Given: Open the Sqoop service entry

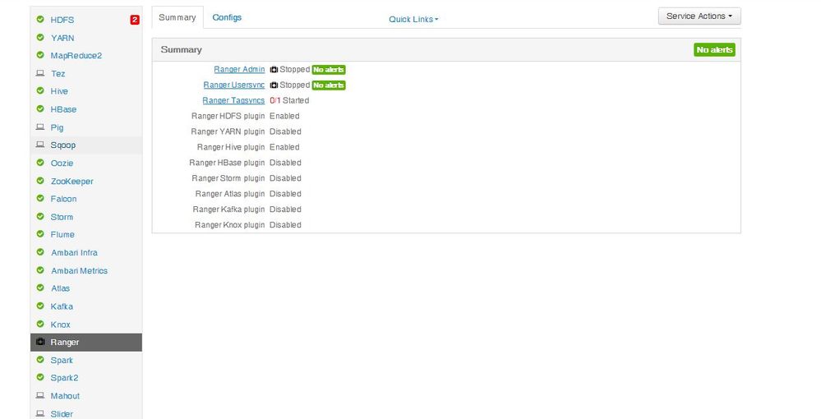Looking at the screenshot, I should click(x=62, y=145).
